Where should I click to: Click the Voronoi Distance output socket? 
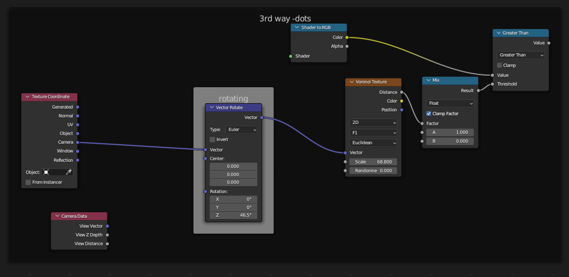[401, 92]
